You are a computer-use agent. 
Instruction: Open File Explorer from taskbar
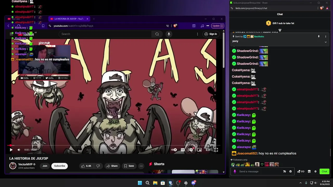pyautogui.click(x=155, y=183)
